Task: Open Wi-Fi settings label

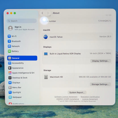Action: click(14, 36)
